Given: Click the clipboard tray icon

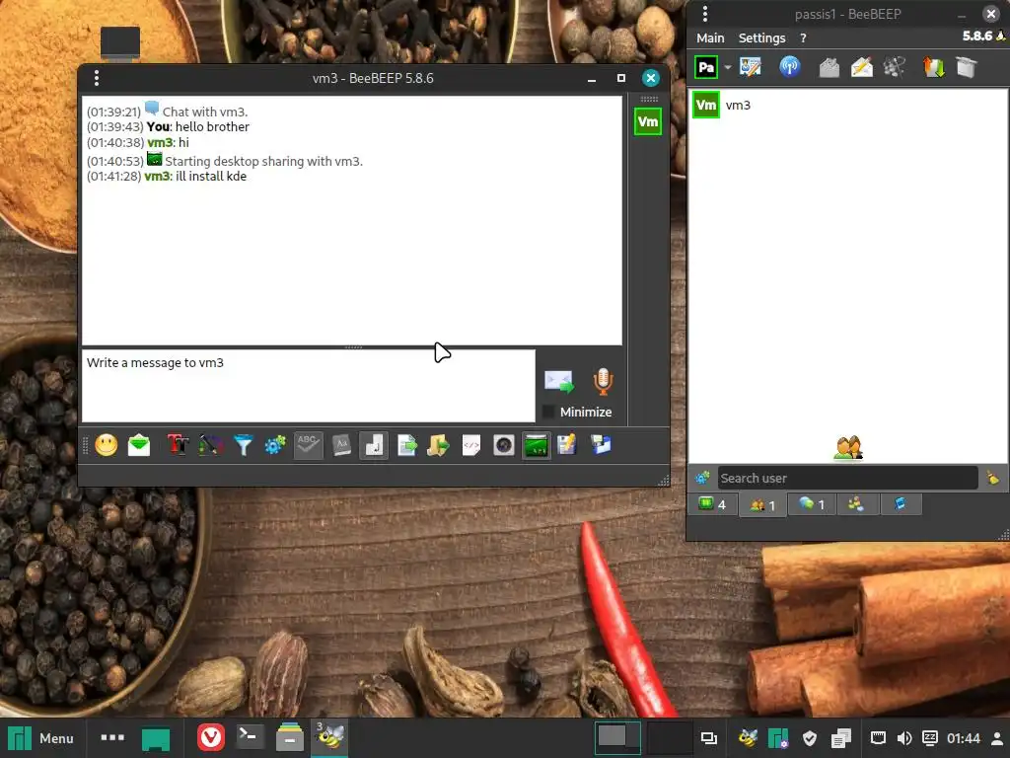Looking at the screenshot, I should pos(841,738).
